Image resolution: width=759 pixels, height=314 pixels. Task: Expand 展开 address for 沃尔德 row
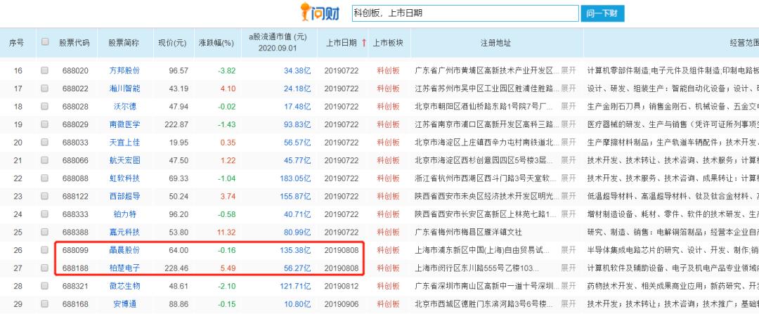[569, 107]
